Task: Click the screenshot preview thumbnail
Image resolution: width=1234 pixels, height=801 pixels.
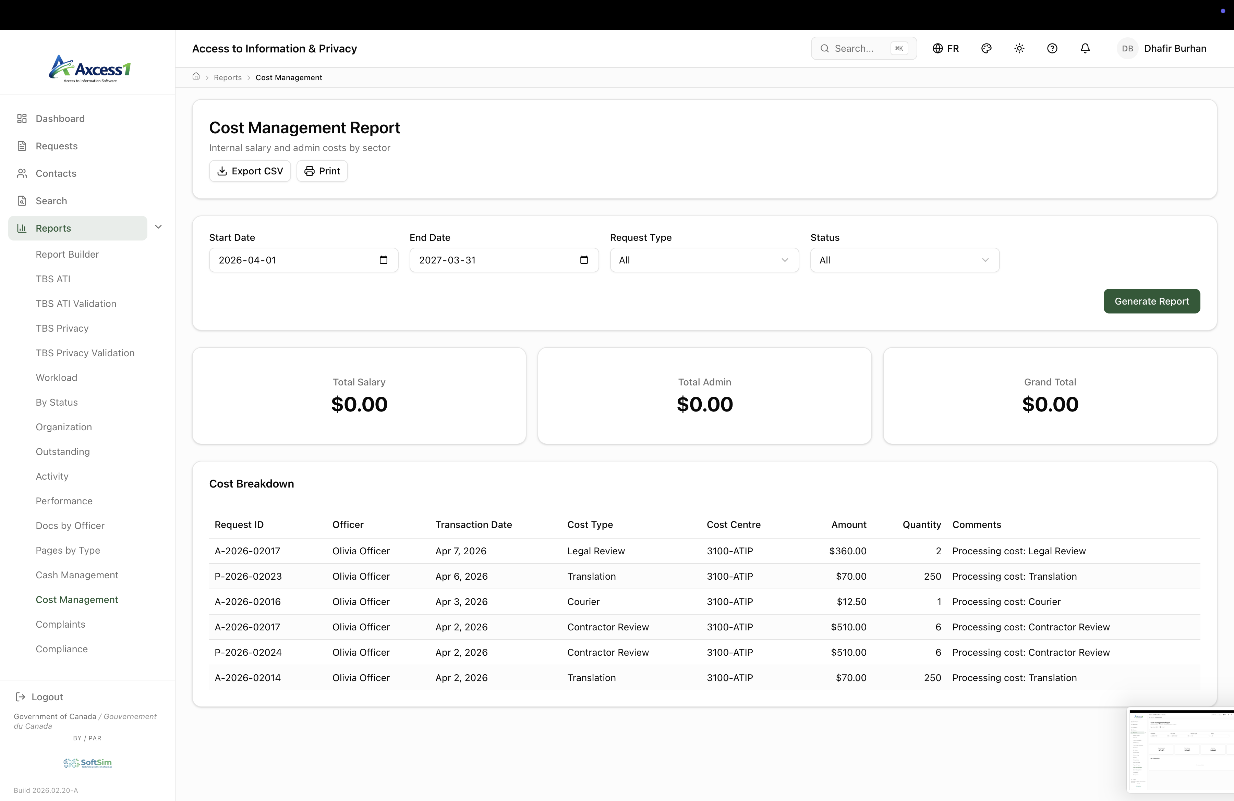Action: pyautogui.click(x=1181, y=750)
